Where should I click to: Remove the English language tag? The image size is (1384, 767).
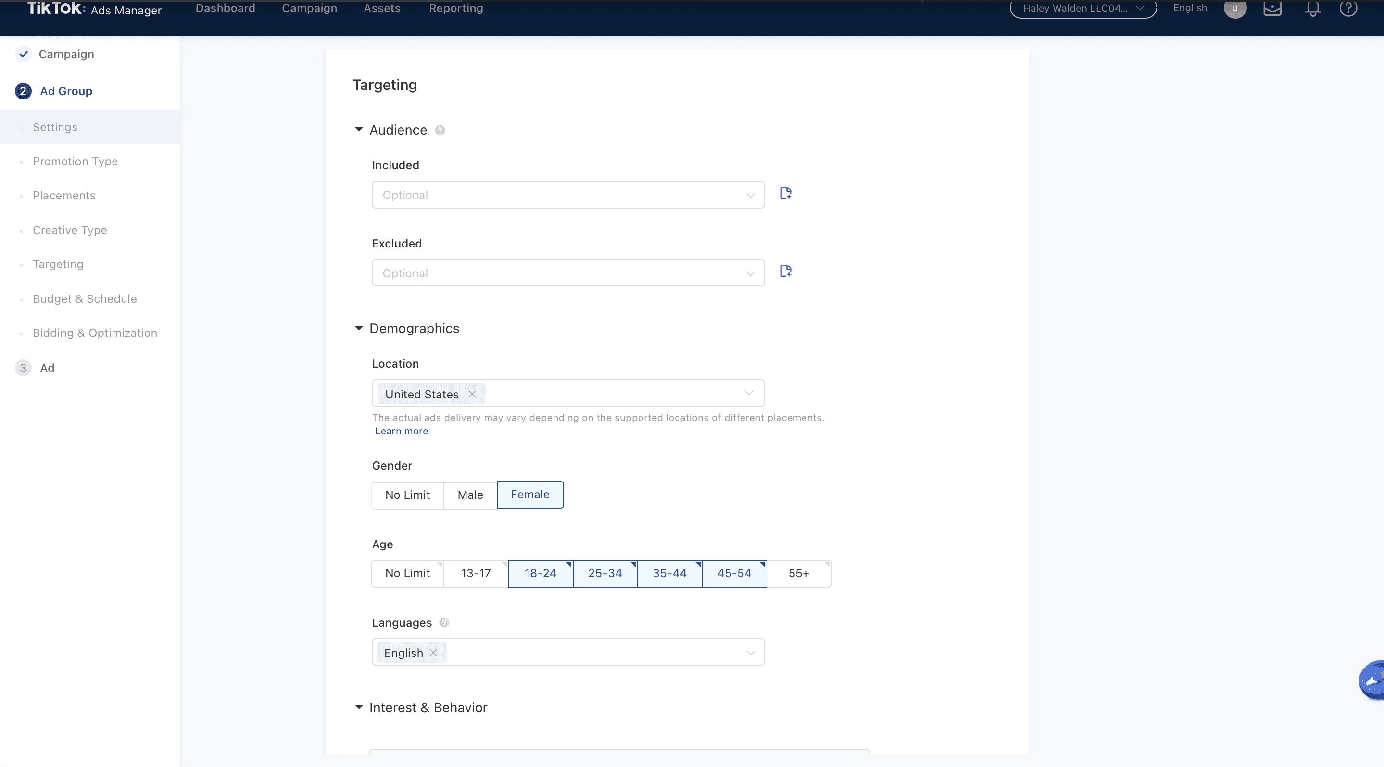coord(433,653)
